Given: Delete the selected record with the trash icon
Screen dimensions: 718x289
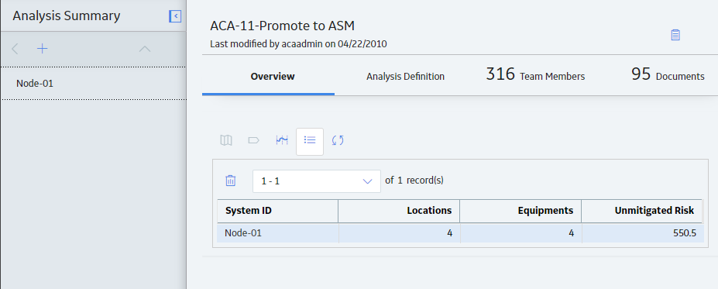Looking at the screenshot, I should [230, 181].
